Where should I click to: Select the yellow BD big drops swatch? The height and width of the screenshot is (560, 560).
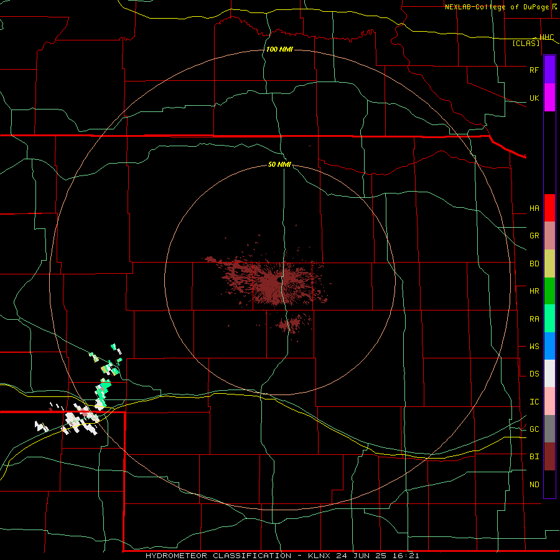(549, 264)
